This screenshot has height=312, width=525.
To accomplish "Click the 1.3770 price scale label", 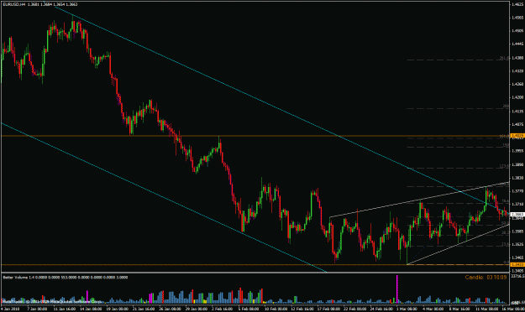I will point(517,191).
